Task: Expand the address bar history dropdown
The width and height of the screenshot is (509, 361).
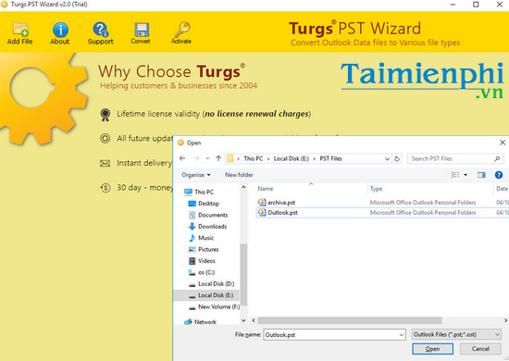Action: point(387,159)
